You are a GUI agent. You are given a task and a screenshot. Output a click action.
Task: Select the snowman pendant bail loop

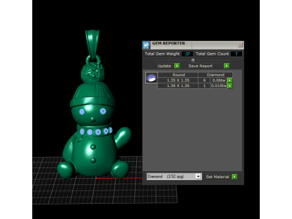(92, 44)
